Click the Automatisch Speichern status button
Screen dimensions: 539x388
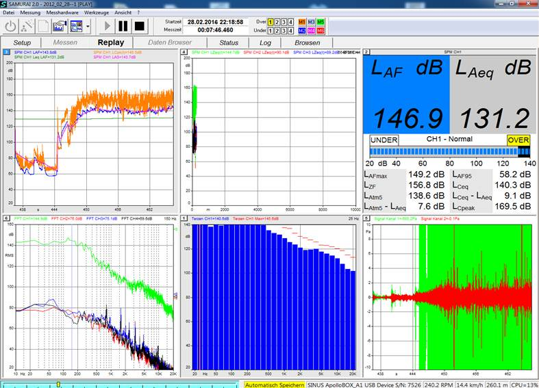point(275,384)
